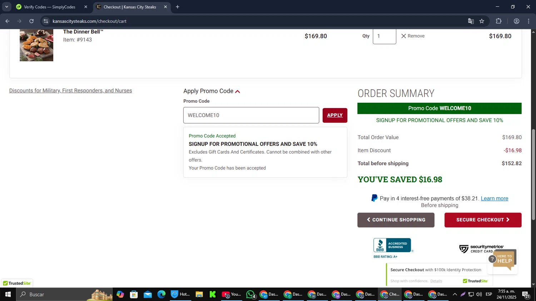
Task: Open the notification center icon
Action: click(526, 294)
